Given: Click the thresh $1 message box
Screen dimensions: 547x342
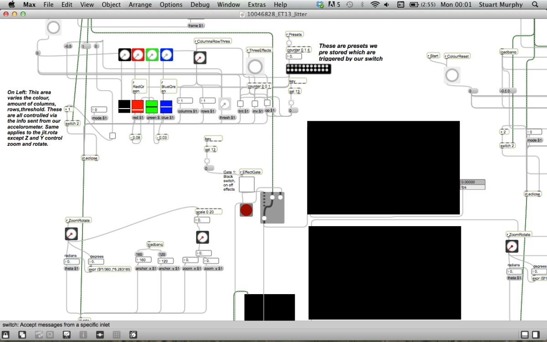Looking at the screenshot, I should [x=227, y=118].
